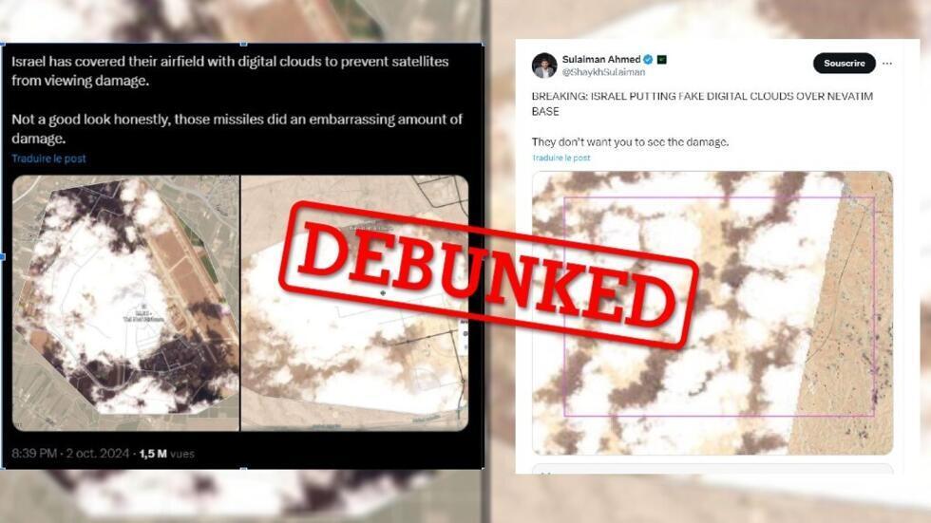Screen dimensions: 931x523
Task: Click the green square badge after the verified checkmark
Action: coord(662,59)
